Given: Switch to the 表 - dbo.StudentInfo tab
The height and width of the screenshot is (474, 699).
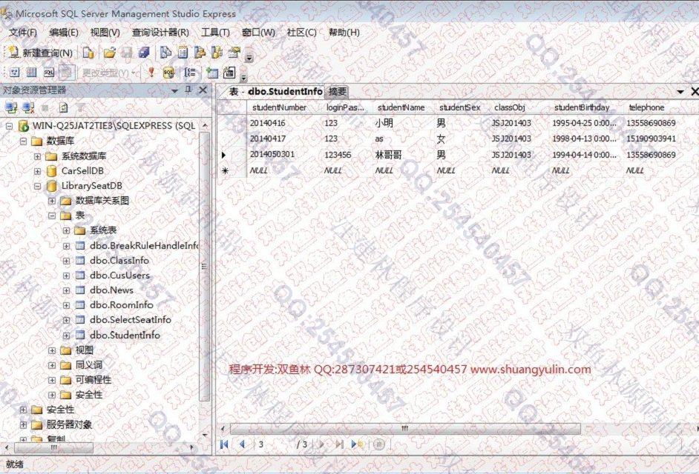Looking at the screenshot, I should [275, 92].
